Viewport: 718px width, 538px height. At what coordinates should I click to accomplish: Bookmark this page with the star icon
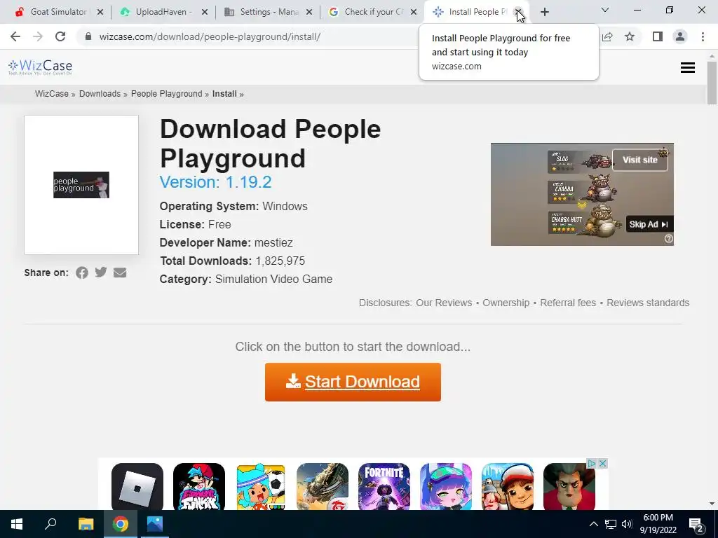pyautogui.click(x=630, y=36)
